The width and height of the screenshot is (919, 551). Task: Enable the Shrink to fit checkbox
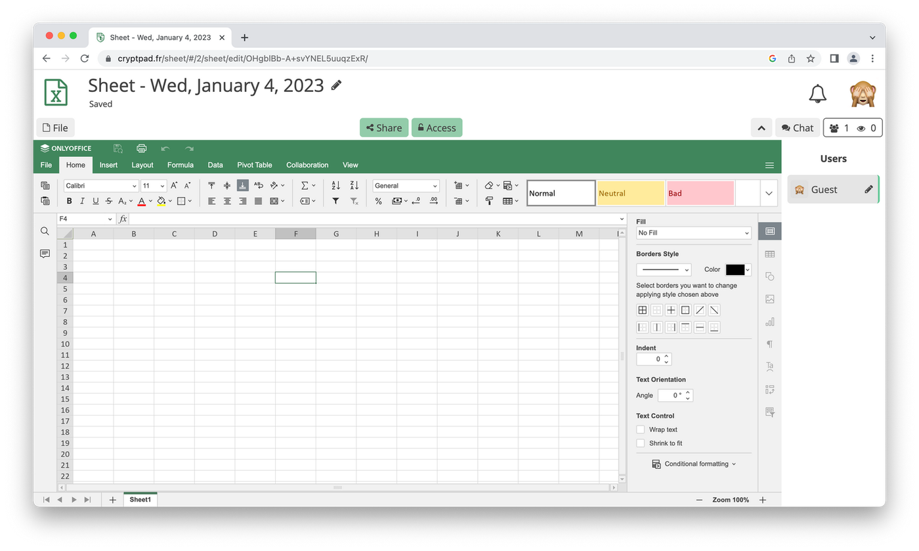coord(641,443)
